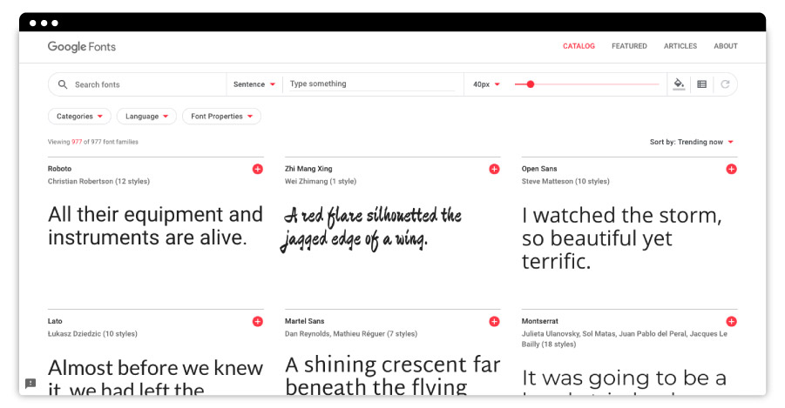The image size is (785, 408).
Task: Open the FEATURED tab
Action: pyautogui.click(x=629, y=46)
